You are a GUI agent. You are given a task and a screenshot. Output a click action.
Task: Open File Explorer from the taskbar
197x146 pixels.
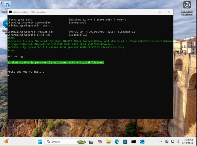click(x=108, y=141)
